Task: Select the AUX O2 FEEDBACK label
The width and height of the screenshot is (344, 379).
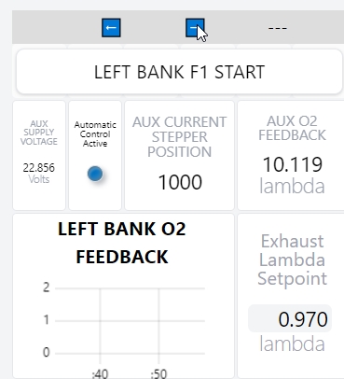Action: [292, 128]
